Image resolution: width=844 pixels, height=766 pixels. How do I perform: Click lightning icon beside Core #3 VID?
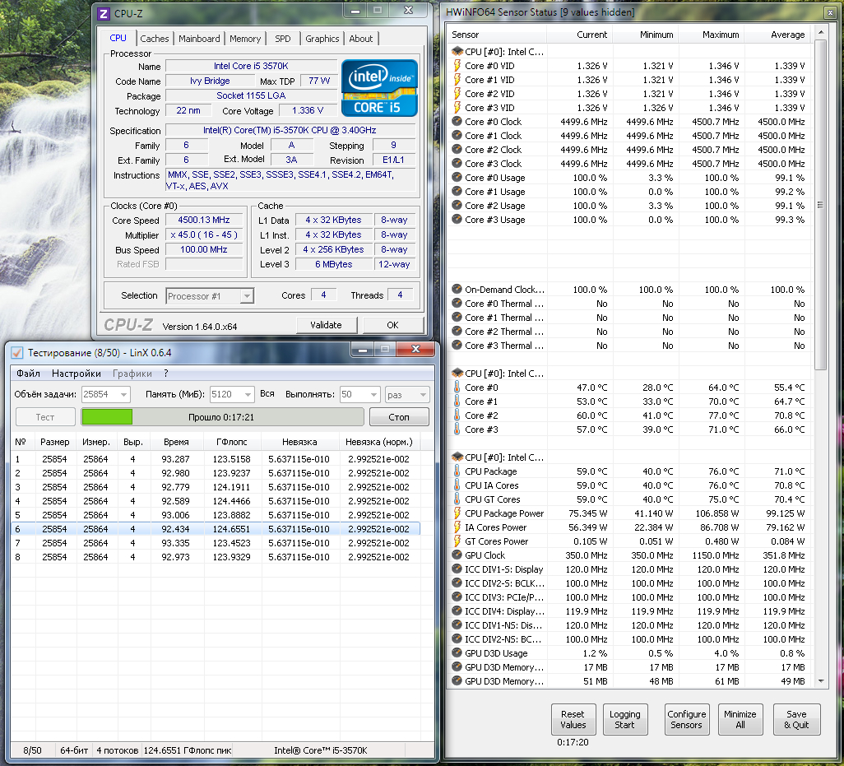coord(457,108)
